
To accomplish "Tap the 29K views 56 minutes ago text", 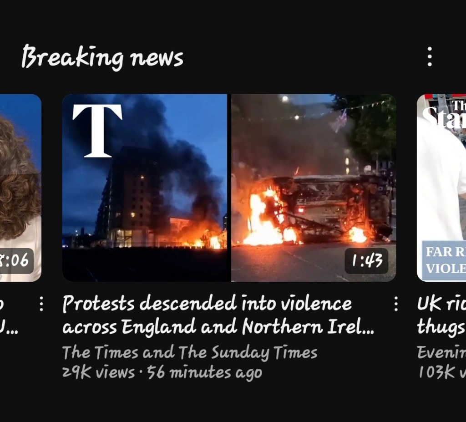I will click(162, 372).
